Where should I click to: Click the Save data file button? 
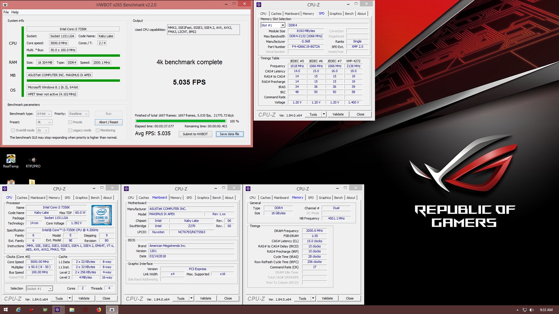[229, 134]
